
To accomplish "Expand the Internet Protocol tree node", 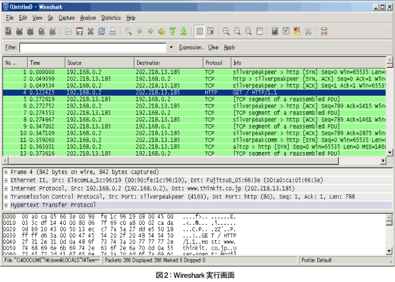I will pos(6,189).
